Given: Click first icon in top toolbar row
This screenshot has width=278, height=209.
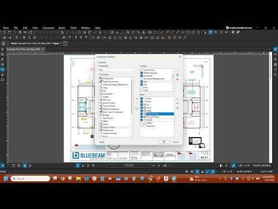Looking at the screenshot, I should [4, 33].
